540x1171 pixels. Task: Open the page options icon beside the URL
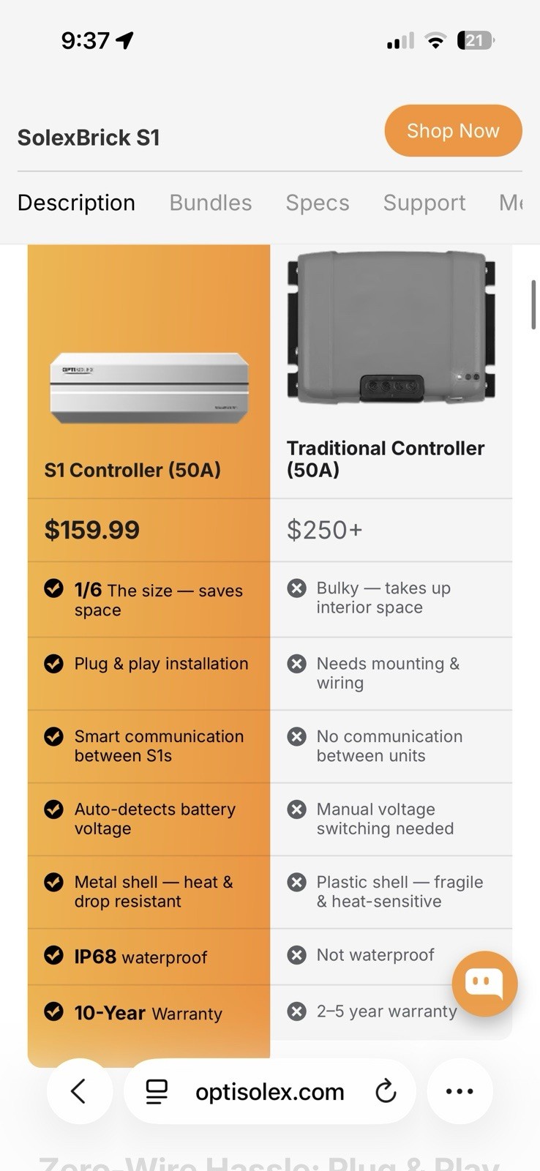157,1091
